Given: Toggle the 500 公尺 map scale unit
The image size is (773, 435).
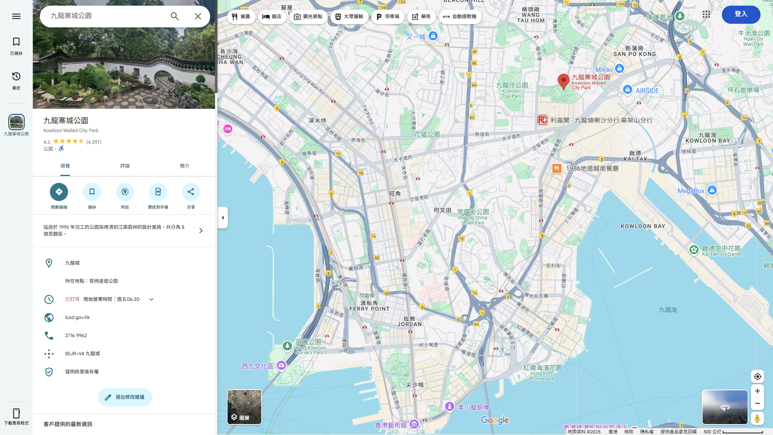Looking at the screenshot, I should 733,432.
